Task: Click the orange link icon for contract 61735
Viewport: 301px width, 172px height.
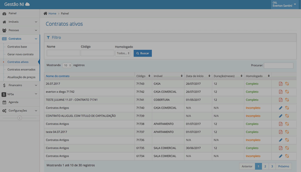Action: tap(287, 148)
